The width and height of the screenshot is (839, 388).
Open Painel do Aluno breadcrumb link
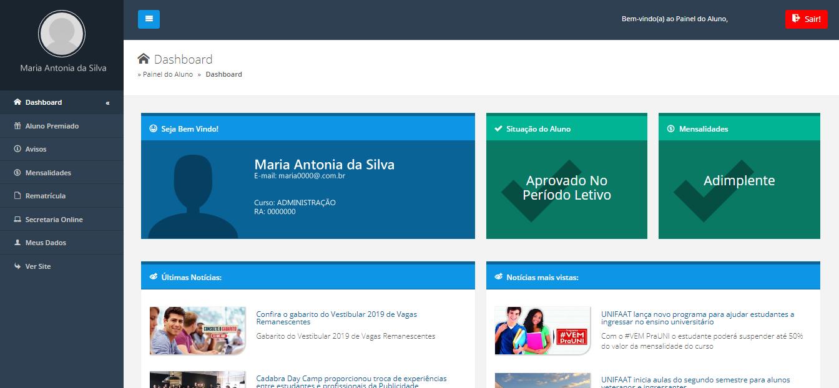tap(167, 74)
